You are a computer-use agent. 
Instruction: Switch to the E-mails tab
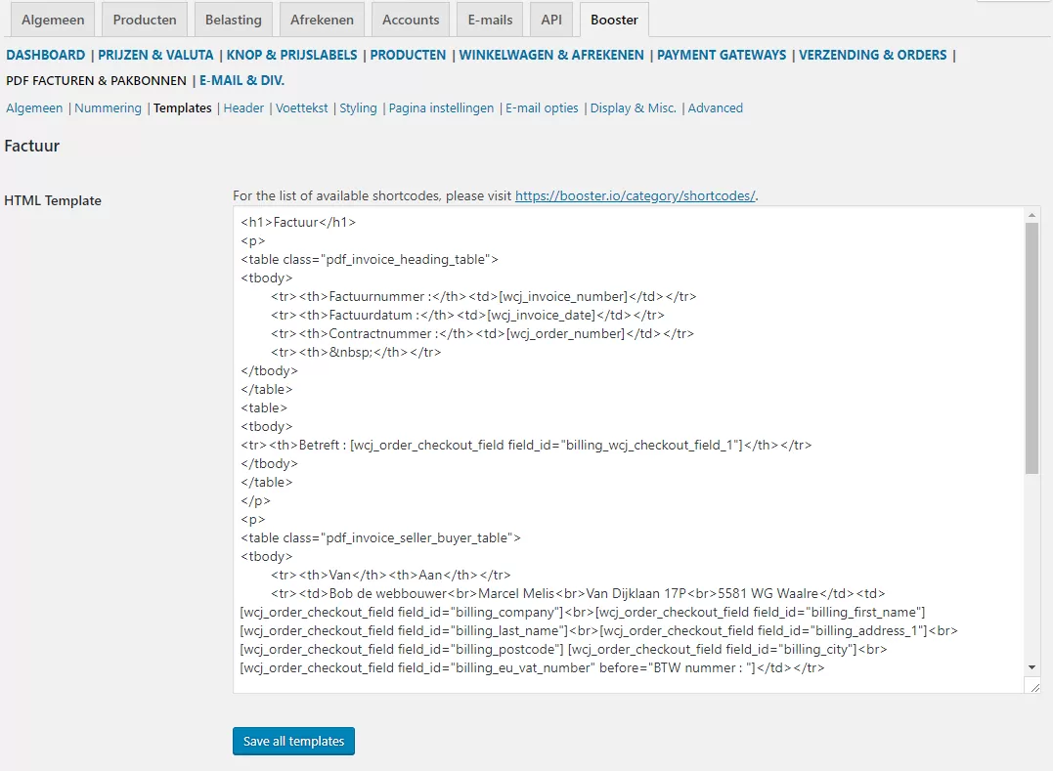(489, 19)
